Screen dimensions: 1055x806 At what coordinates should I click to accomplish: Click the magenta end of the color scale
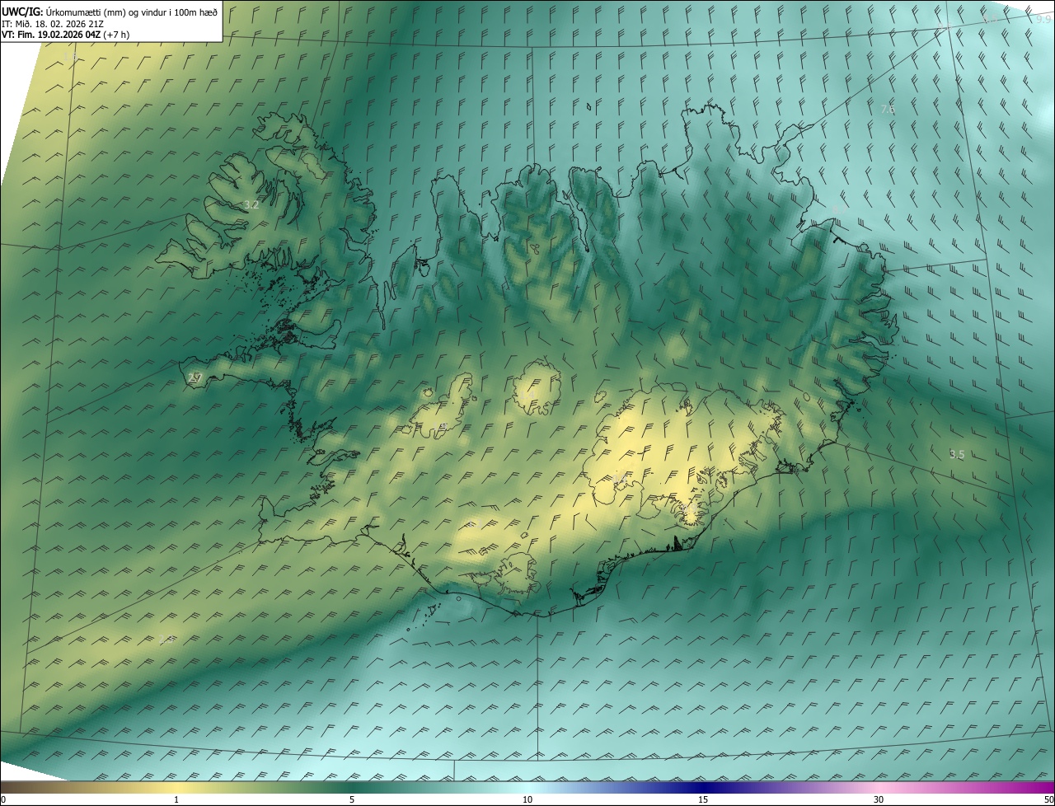point(1039,787)
